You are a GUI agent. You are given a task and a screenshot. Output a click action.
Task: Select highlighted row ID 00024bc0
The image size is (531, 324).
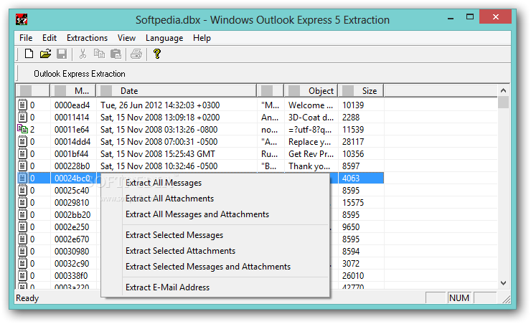click(x=72, y=178)
